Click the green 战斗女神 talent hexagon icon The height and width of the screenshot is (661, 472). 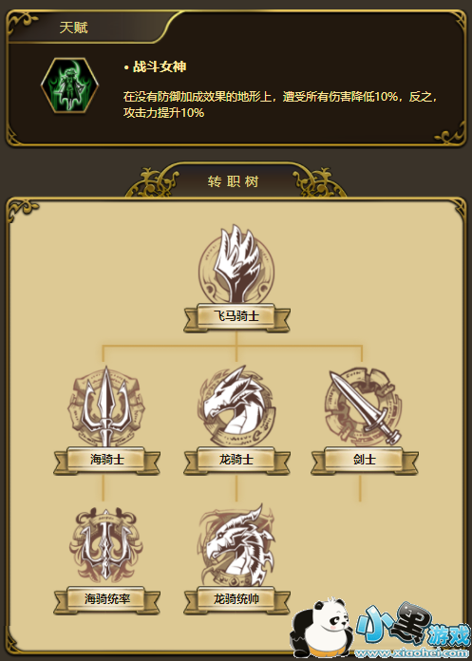pyautogui.click(x=69, y=85)
